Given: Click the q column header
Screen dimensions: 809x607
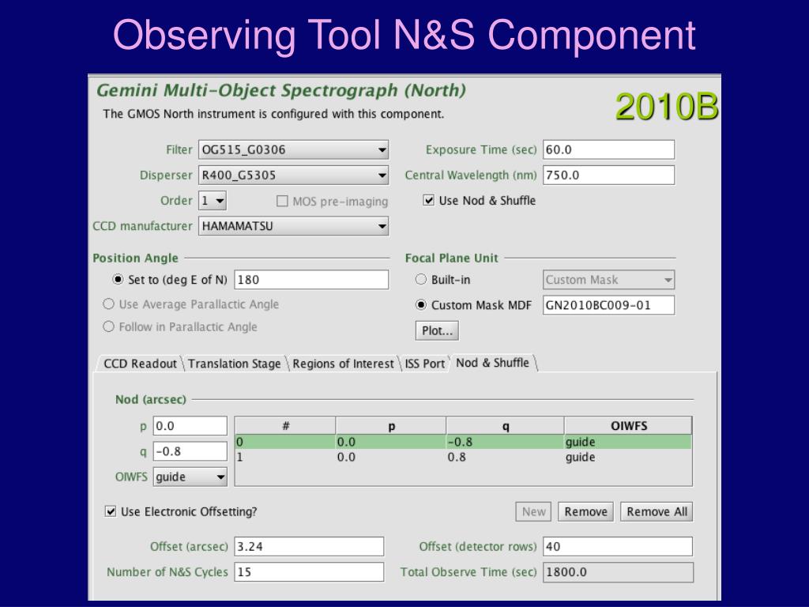Looking at the screenshot, I should [x=505, y=426].
